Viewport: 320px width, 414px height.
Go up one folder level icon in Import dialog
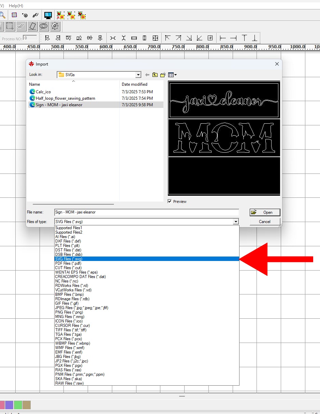pos(155,75)
